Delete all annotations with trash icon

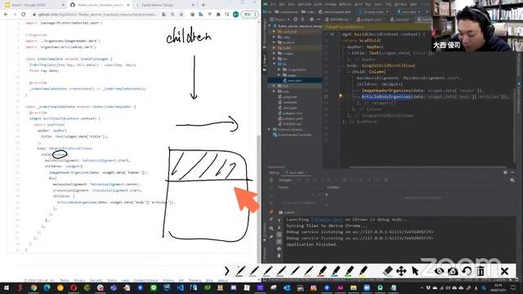[x=481, y=271]
